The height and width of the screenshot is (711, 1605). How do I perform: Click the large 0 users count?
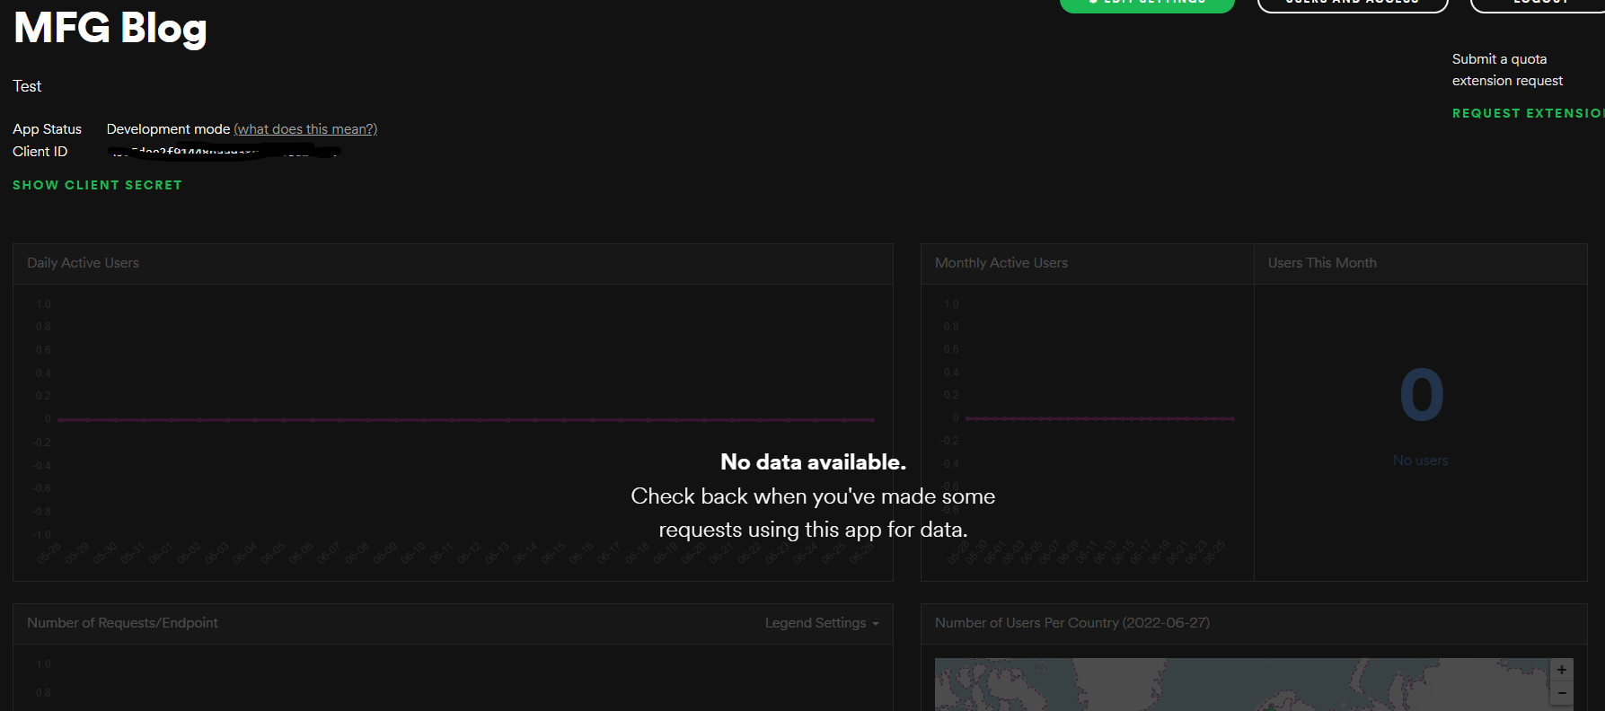[x=1422, y=395]
